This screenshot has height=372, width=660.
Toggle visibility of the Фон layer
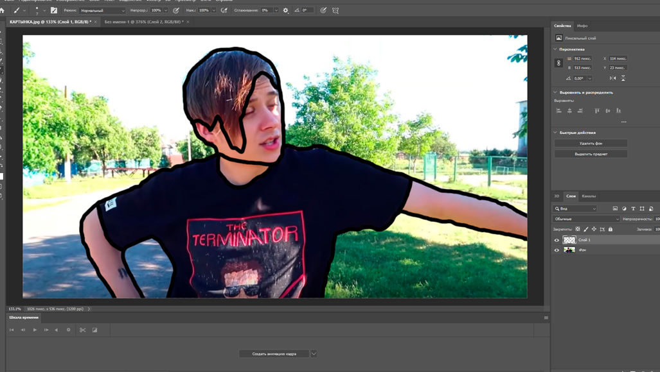(557, 250)
